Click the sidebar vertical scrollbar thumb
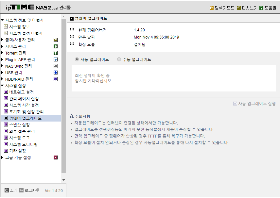Screen dimensions: 280x198 coord(63,96)
